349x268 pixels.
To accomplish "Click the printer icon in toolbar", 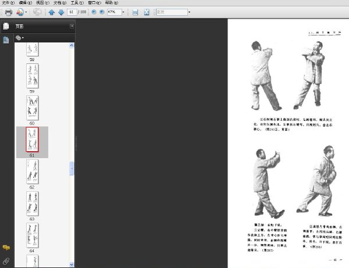I will (9, 12).
